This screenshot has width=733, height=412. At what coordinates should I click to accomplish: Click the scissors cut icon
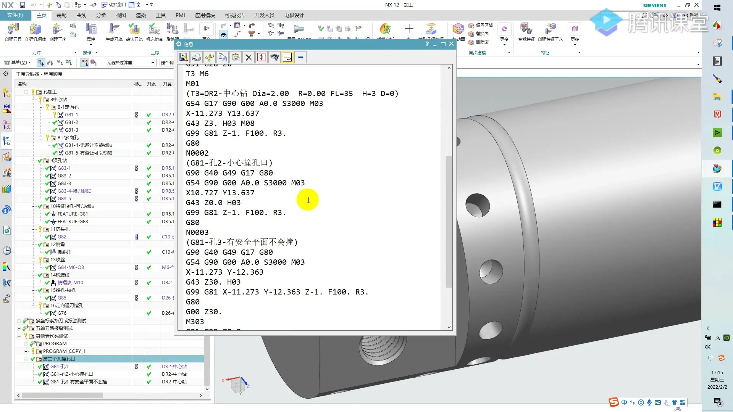click(x=210, y=57)
